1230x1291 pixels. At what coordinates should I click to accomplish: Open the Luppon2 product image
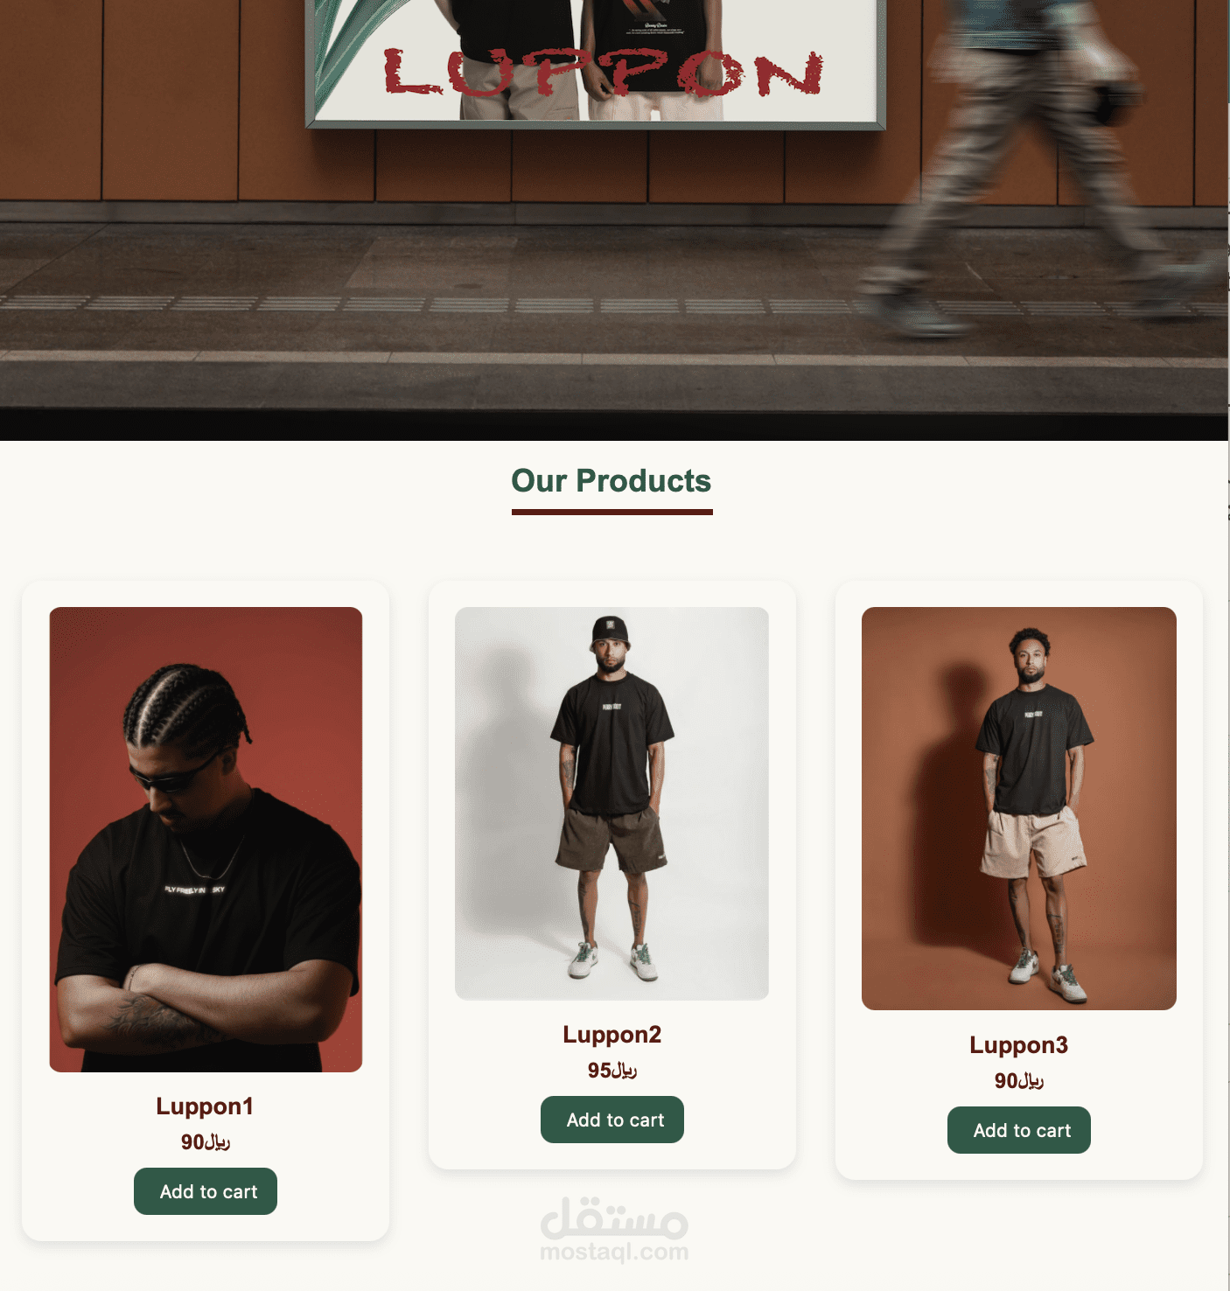tap(612, 803)
